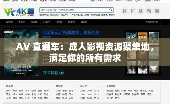Filter by genre 生活

8,98
